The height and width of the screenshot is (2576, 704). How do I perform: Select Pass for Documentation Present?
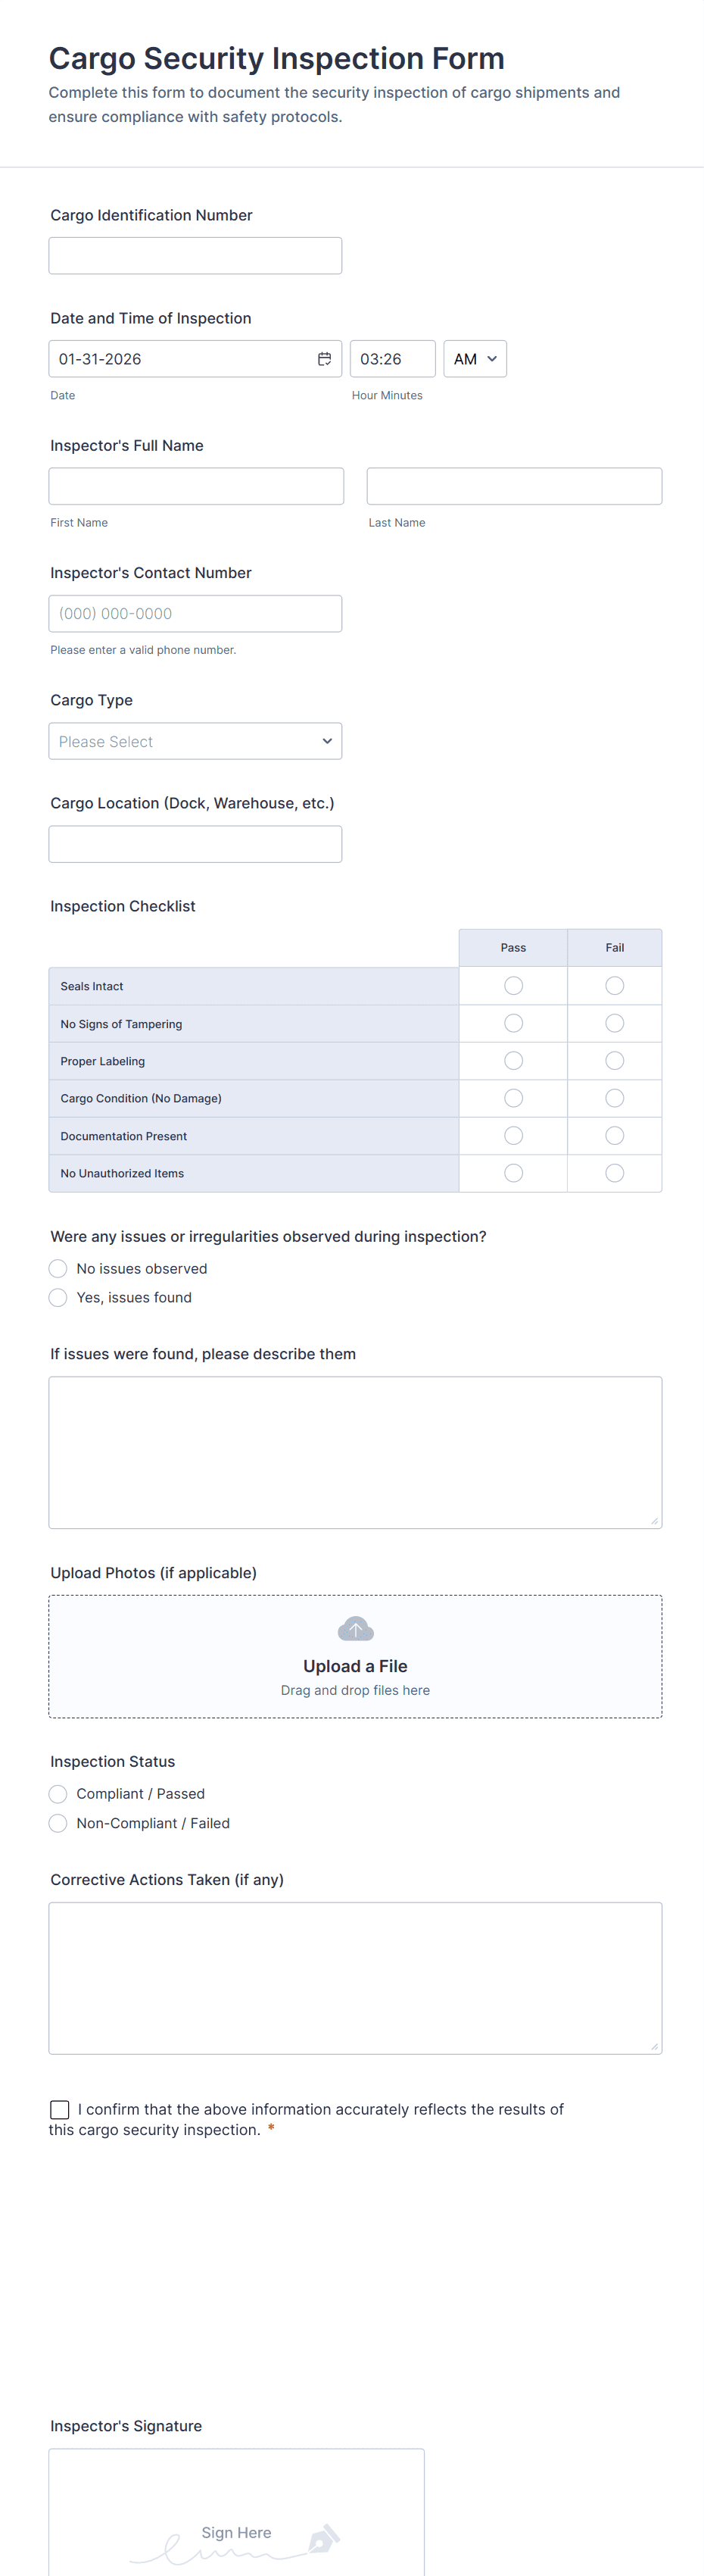(512, 1135)
